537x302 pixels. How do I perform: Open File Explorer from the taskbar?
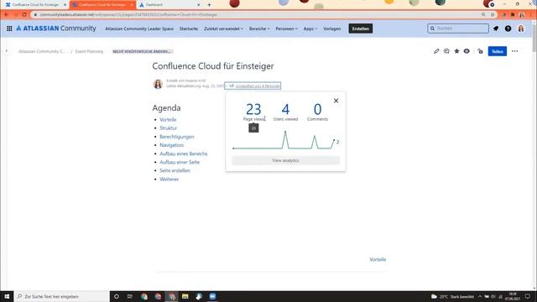(x=185, y=296)
